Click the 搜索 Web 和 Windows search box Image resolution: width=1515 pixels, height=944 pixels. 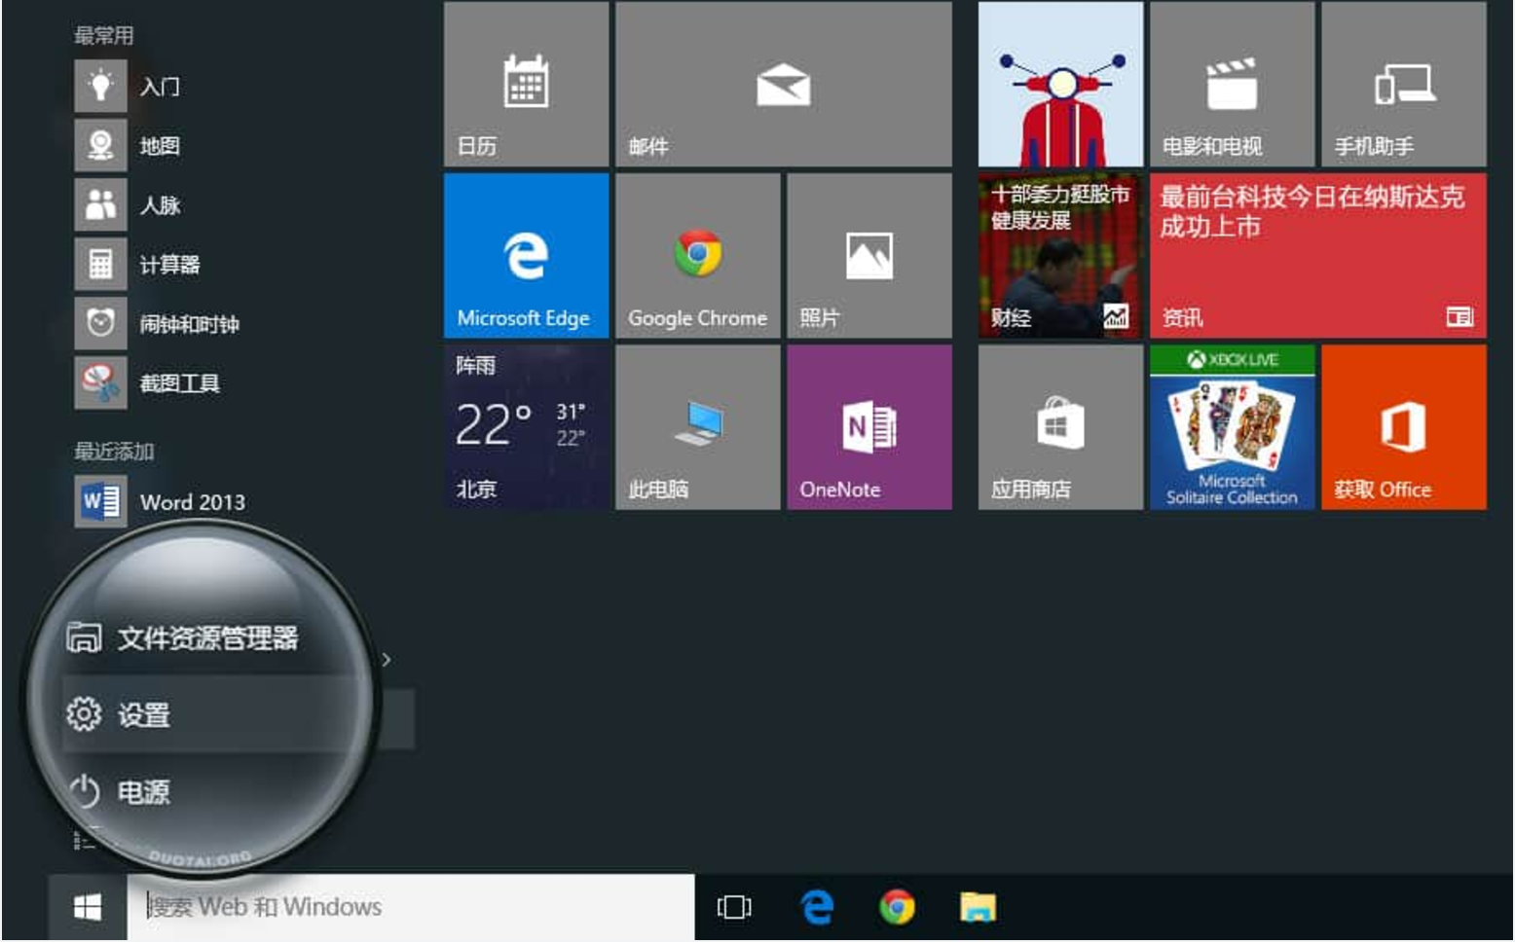[411, 907]
